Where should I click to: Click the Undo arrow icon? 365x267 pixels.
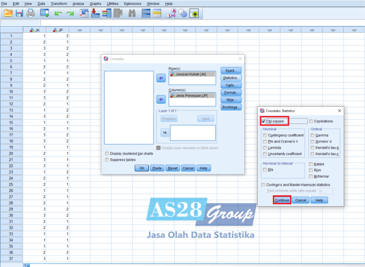(58, 13)
